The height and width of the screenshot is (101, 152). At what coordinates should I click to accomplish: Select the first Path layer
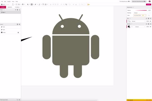click(x=10, y=27)
